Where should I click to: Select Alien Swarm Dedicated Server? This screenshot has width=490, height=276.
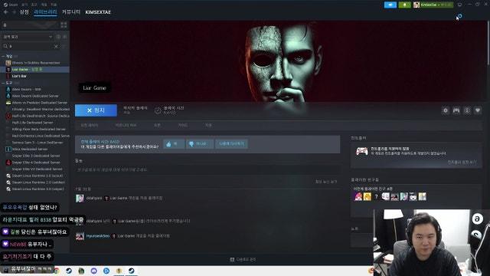35,96
